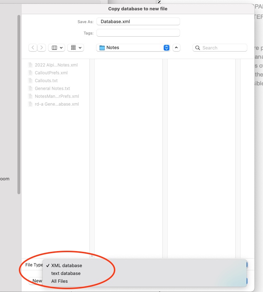
Task: Click the forward navigation arrow
Action: pyautogui.click(x=42, y=48)
